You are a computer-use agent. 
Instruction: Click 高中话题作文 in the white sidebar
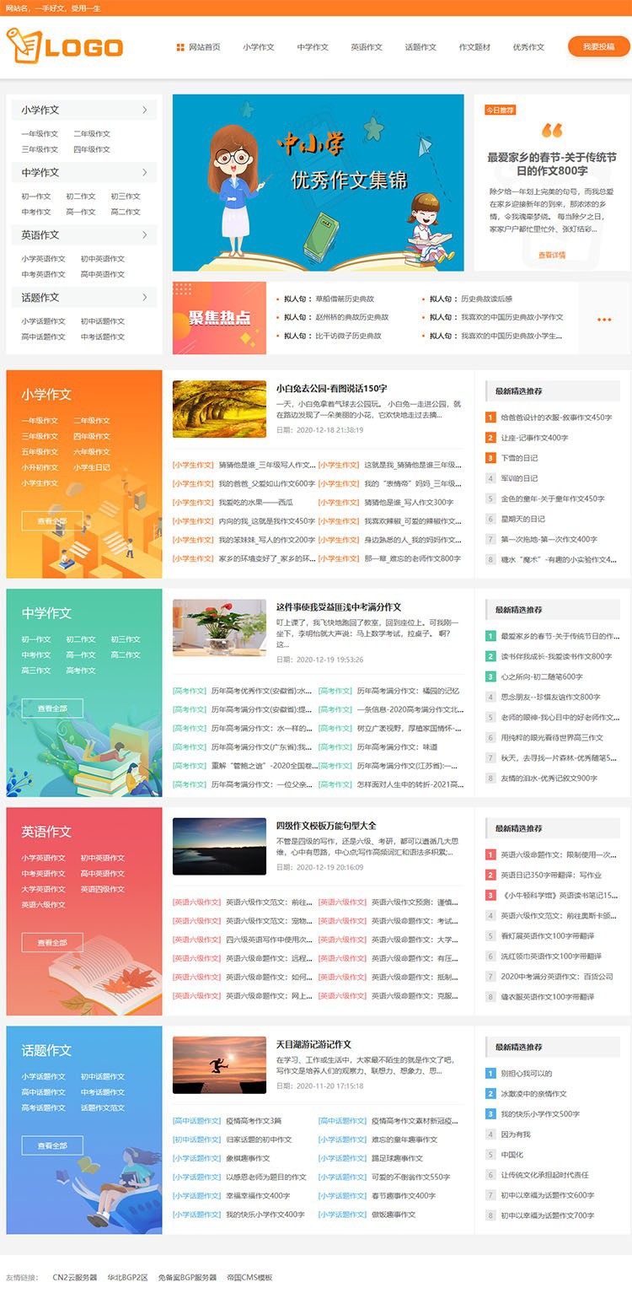[44, 337]
